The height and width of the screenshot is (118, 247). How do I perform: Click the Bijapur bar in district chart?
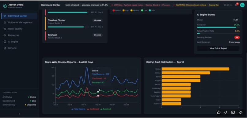[186, 73]
